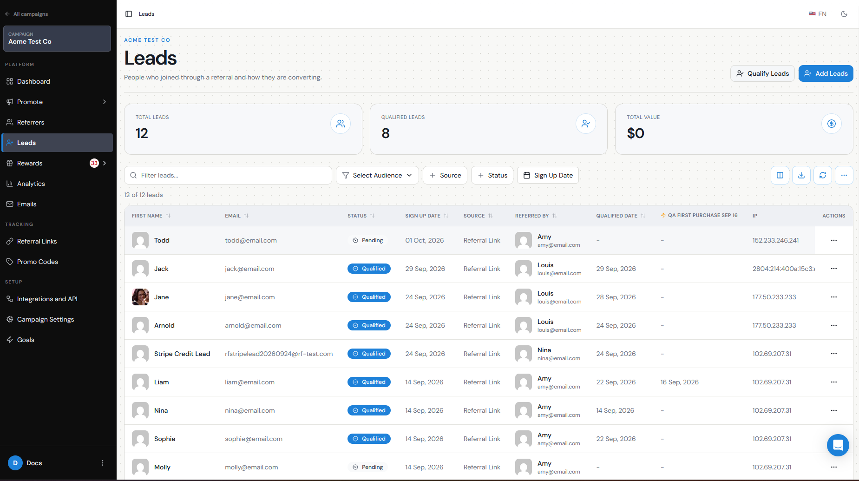Viewport: 859px width, 481px height.
Task: Sort by Email column
Action: [x=237, y=216]
